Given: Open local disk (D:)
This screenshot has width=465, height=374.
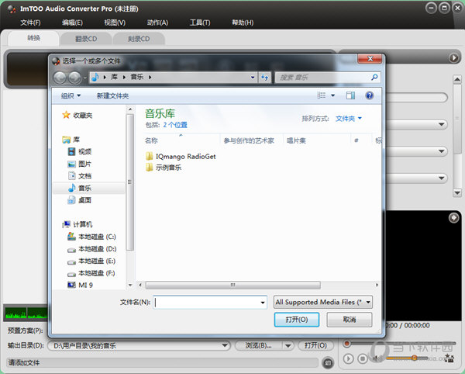Looking at the screenshot, I should tap(91, 249).
